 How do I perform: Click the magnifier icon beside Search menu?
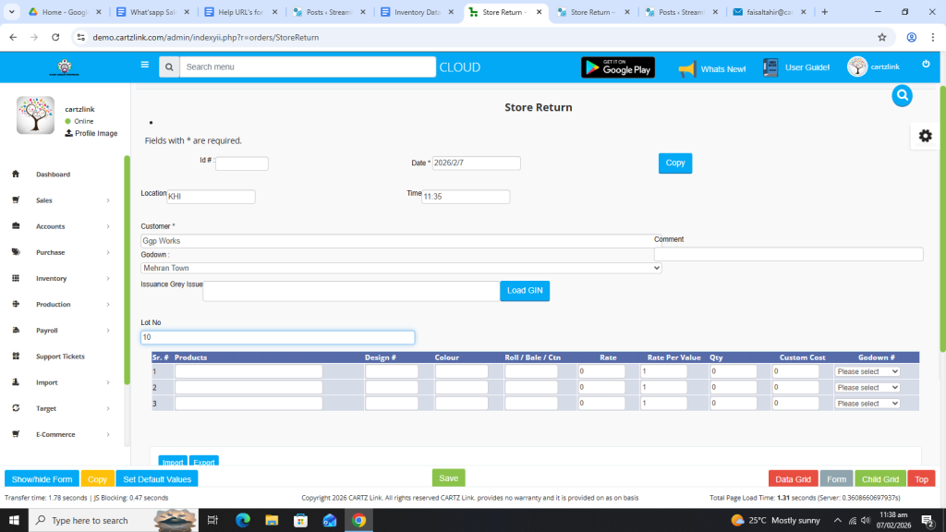(168, 67)
